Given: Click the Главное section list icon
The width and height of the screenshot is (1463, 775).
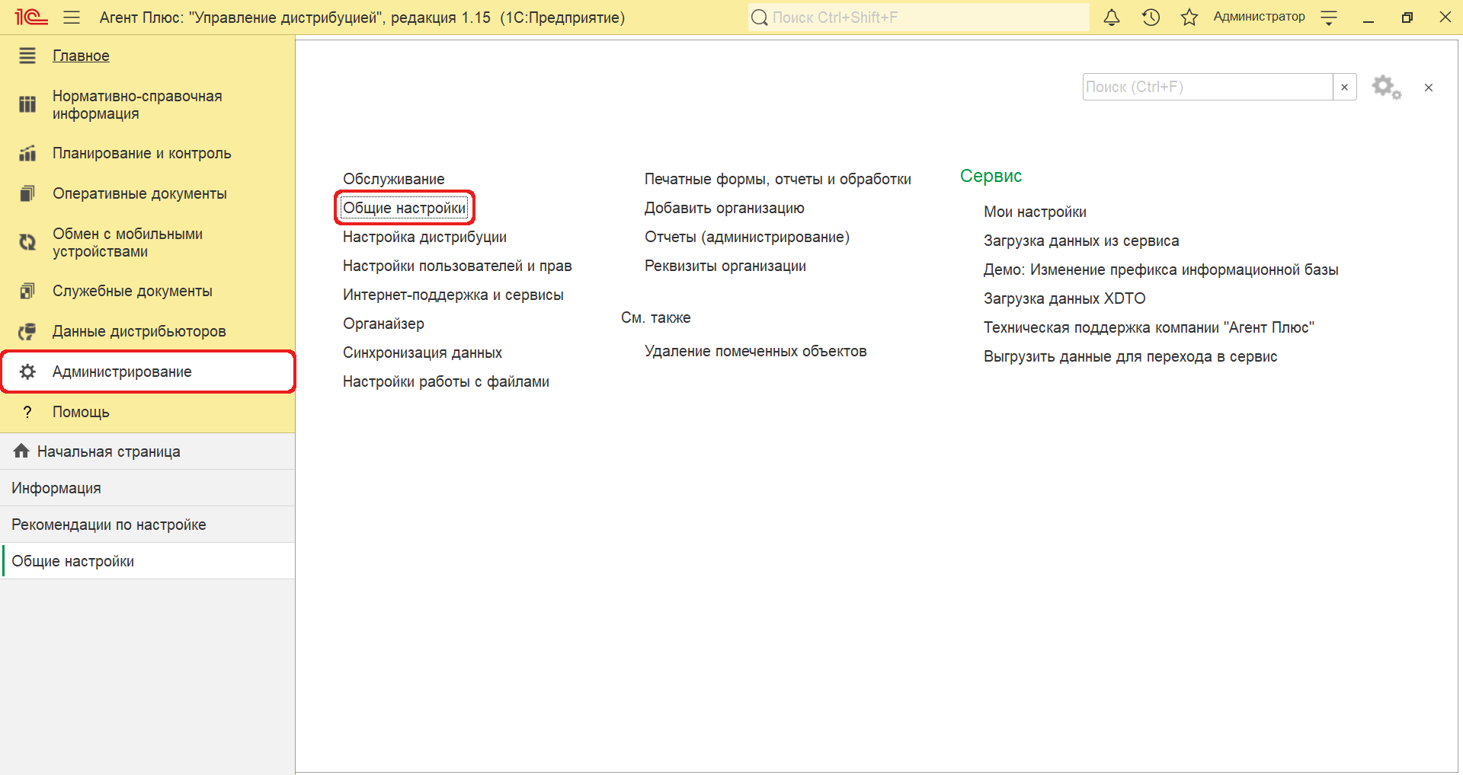Looking at the screenshot, I should click(x=27, y=56).
